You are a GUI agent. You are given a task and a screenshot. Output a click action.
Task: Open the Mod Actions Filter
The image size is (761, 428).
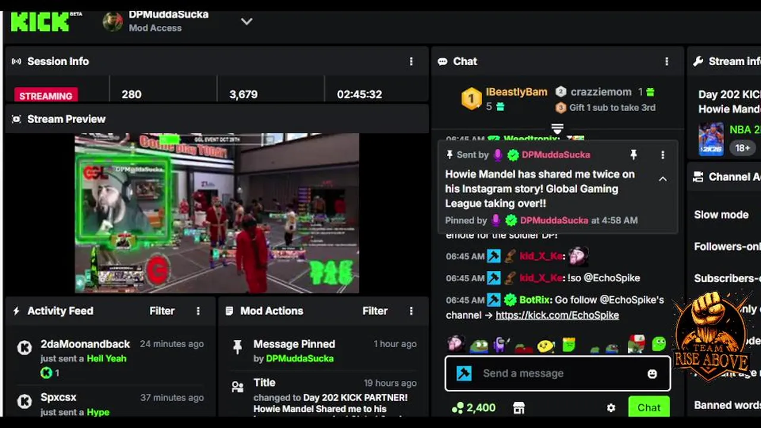point(375,311)
